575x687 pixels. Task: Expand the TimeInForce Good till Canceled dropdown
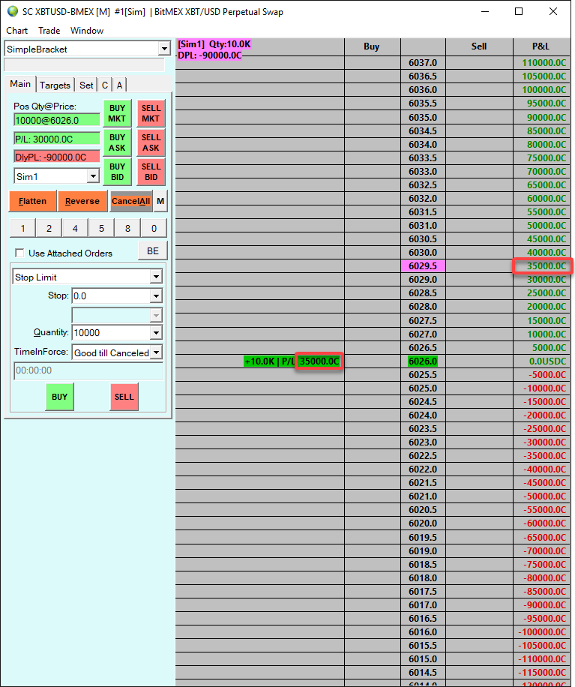tap(157, 352)
